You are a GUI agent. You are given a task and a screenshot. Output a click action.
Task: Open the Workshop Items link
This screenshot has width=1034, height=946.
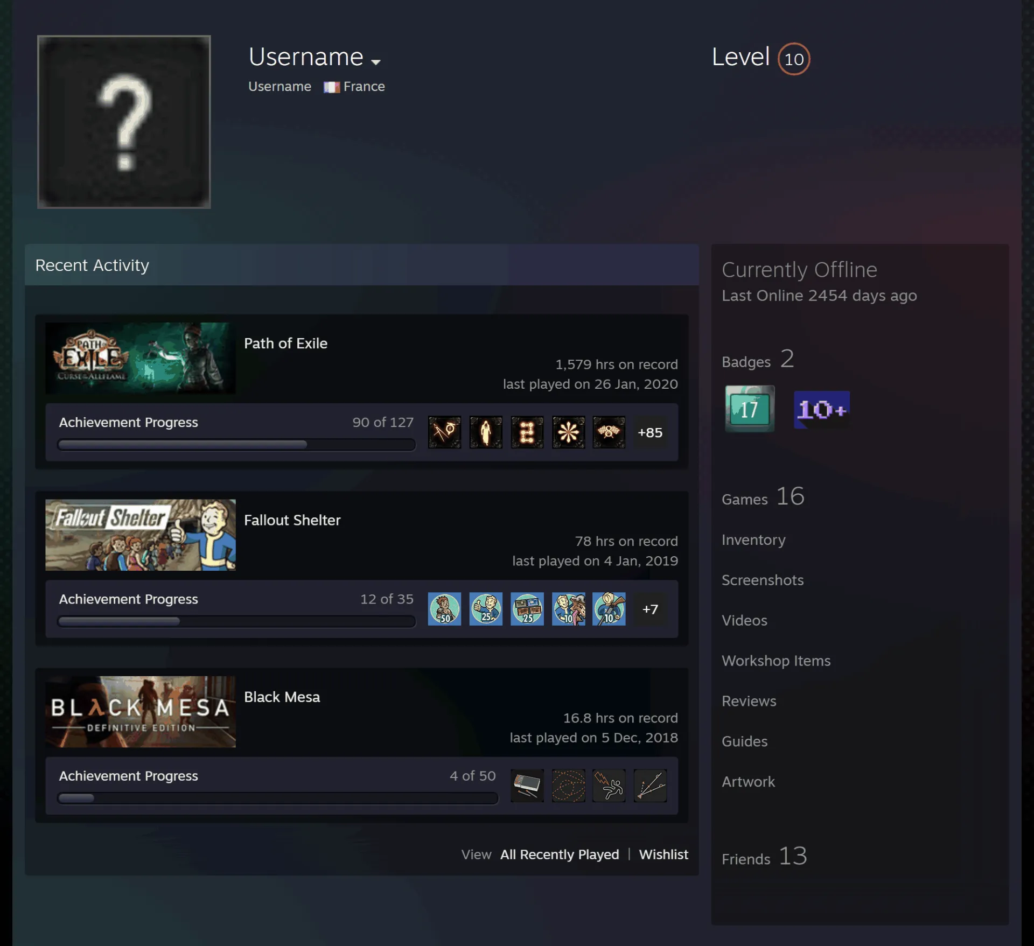(776, 661)
